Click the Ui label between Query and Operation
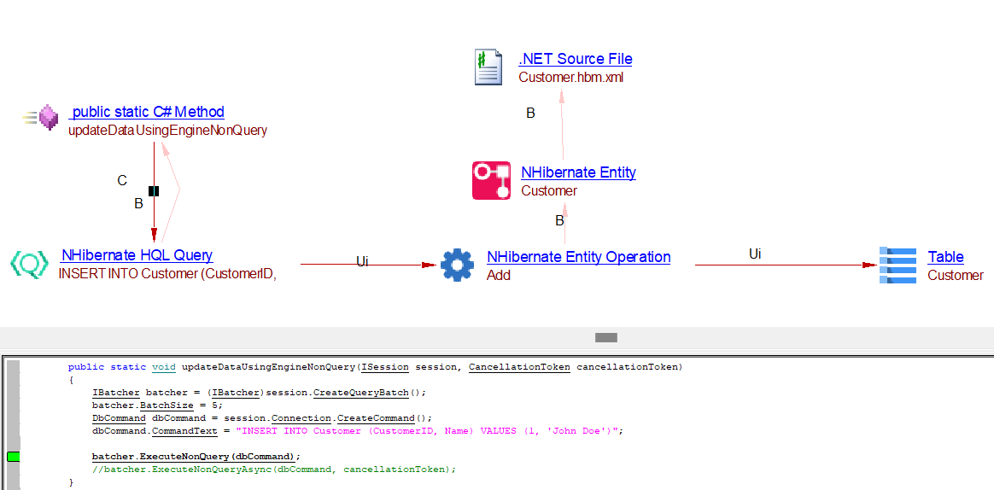This screenshot has height=490, width=994. pyautogui.click(x=362, y=261)
